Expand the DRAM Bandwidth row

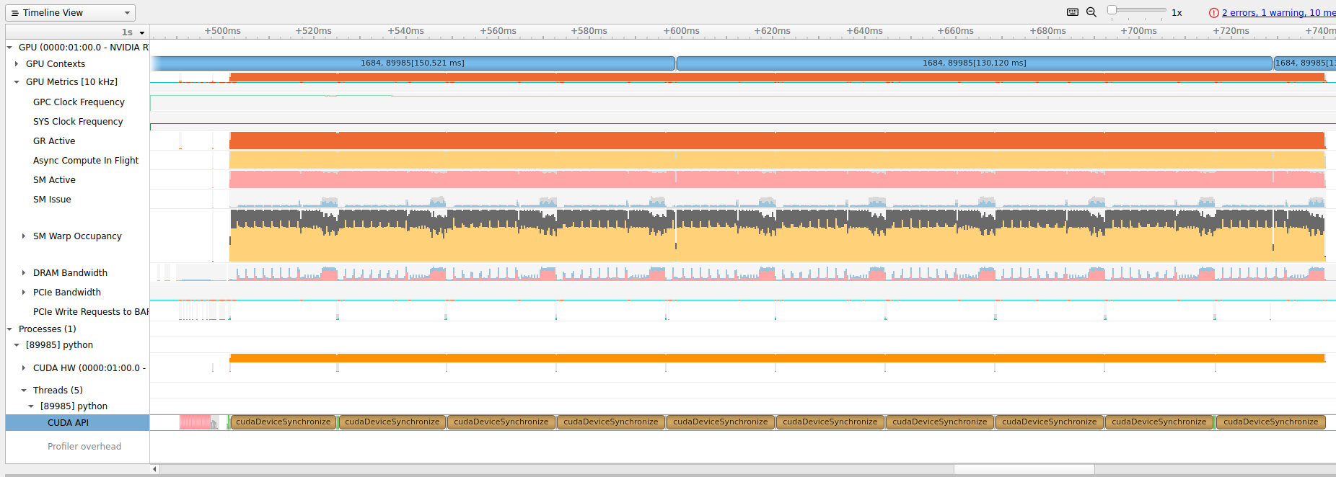24,273
